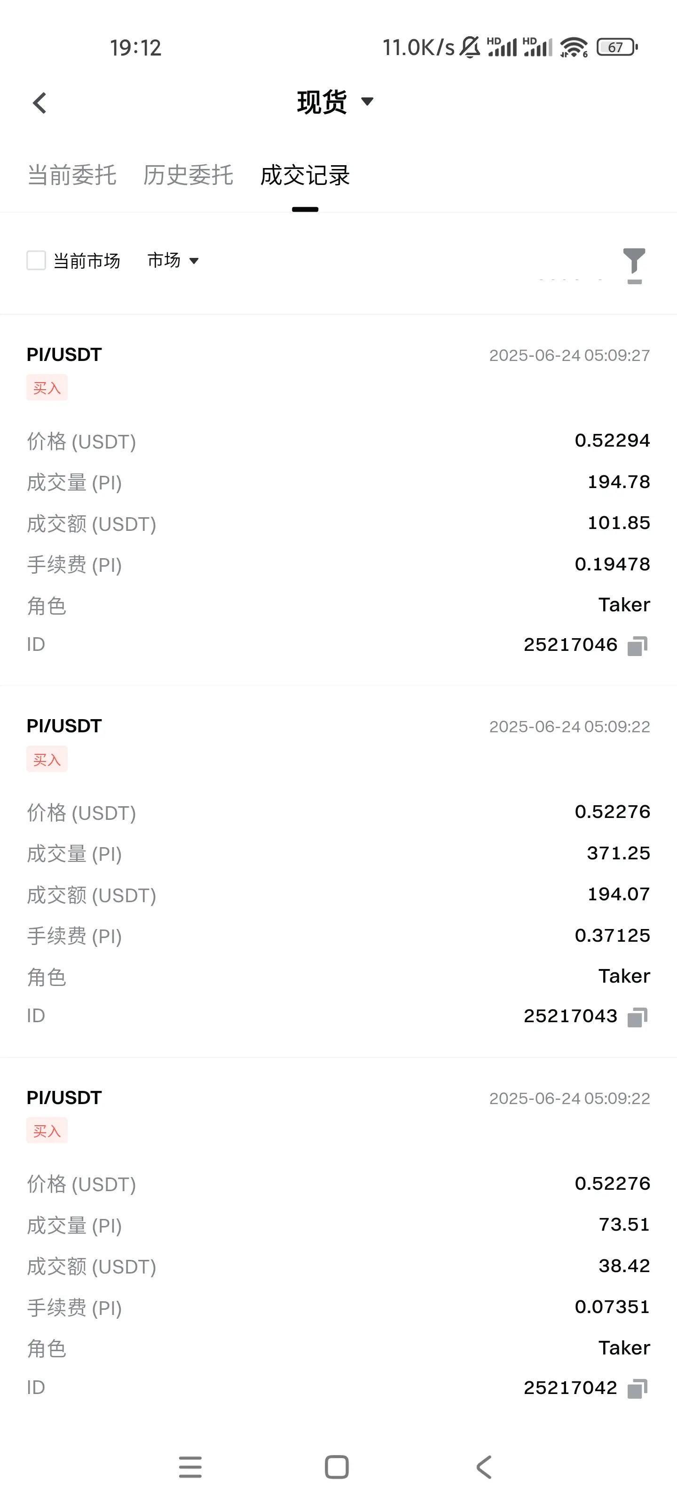Copy trade ID 25217042
677x1506 pixels.
(x=638, y=1388)
